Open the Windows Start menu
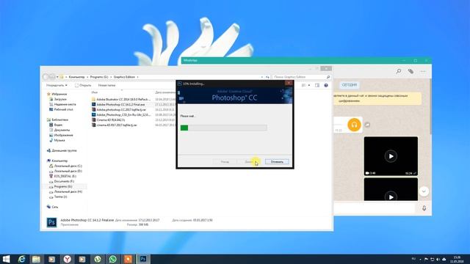This screenshot has width=470, height=264. click(x=6, y=259)
